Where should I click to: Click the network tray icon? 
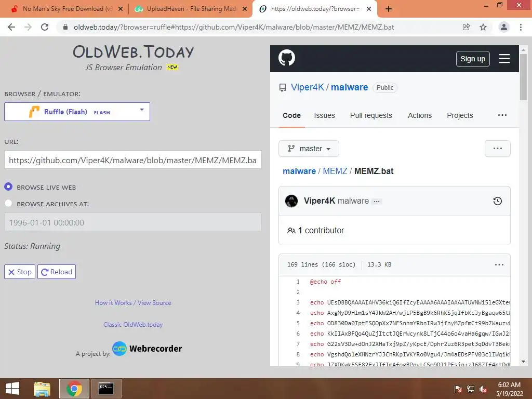[x=470, y=389]
